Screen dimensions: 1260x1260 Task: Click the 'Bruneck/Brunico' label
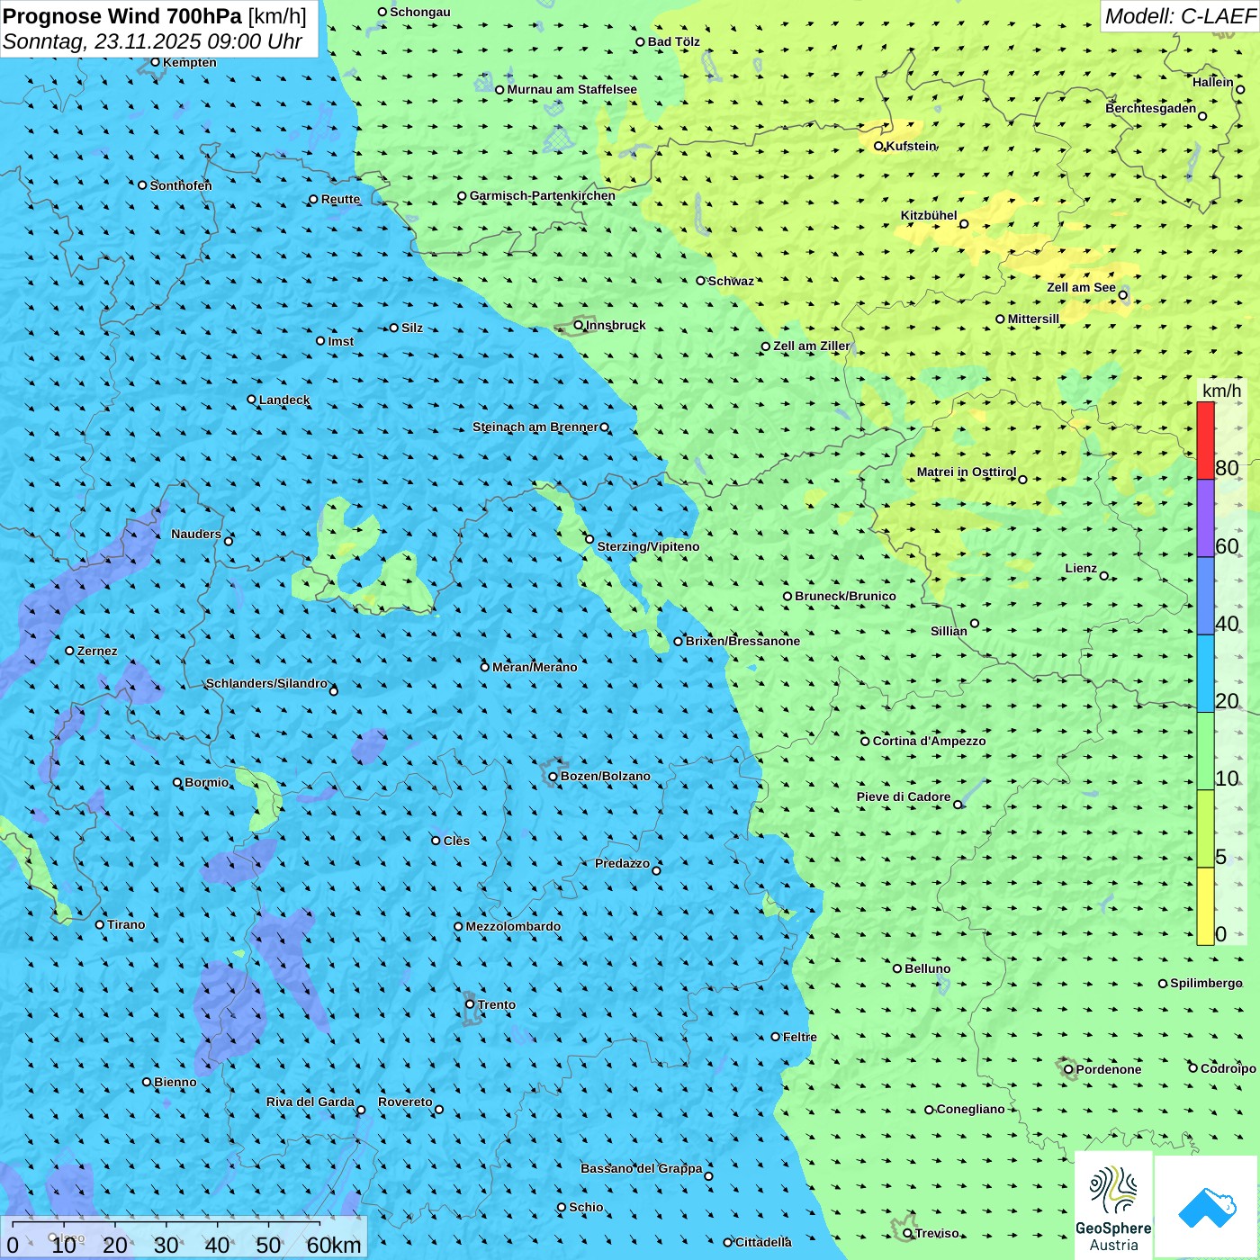pos(845,596)
